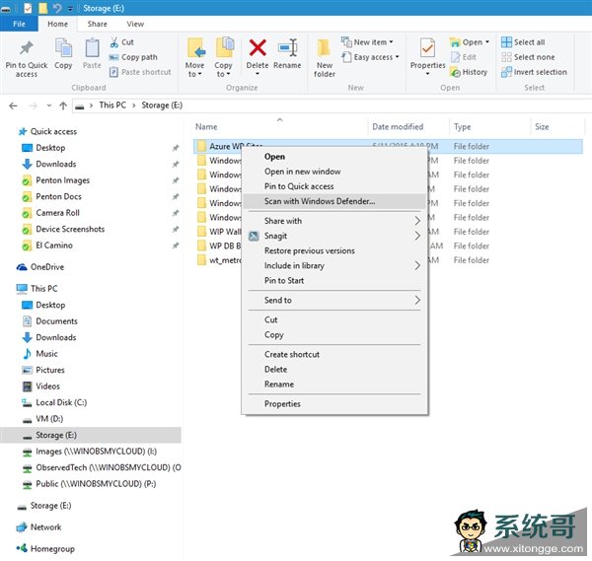Open the recent locations dropdown arrow
Viewport: 592px width, 561px height.
coord(49,105)
